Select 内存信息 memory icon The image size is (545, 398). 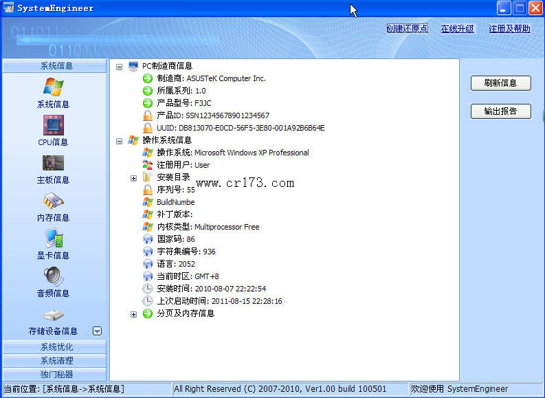point(54,201)
